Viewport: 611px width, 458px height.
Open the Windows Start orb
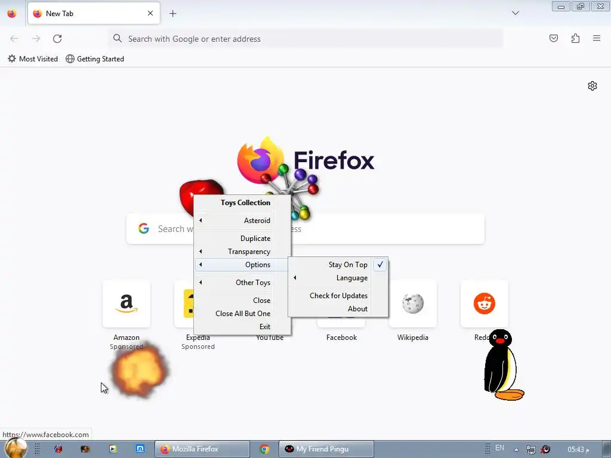click(16, 448)
